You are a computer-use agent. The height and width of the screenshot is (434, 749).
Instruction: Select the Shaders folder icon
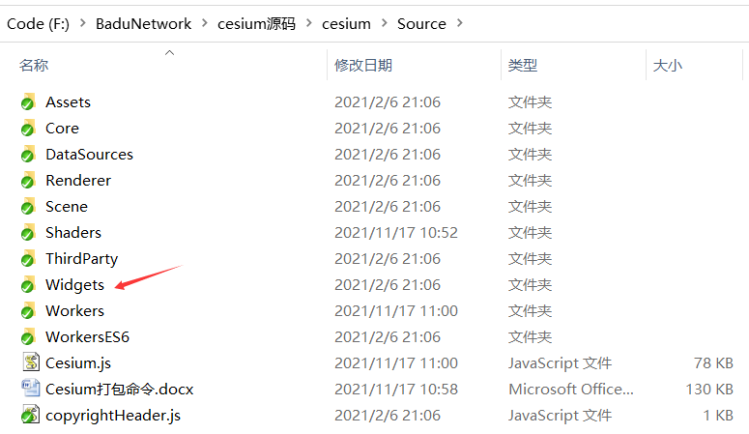tap(28, 232)
